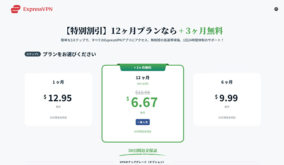Click 30日間返金保証 under 6-month plan
Viewport: 284px width, 165px height.
click(227, 118)
